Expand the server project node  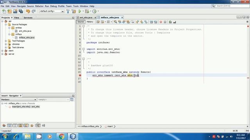pyautogui.click(x=2, y=54)
